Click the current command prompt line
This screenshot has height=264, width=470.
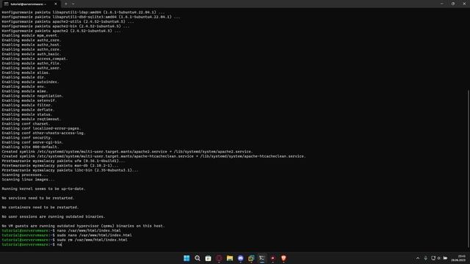tap(32, 244)
